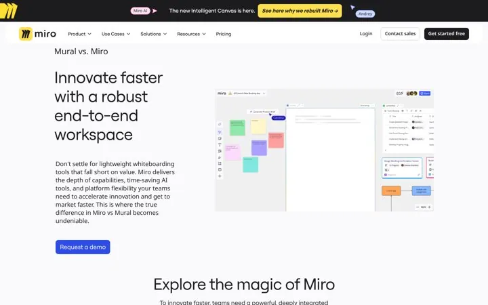Click the orange flowchart box in the preview
Screen dimensions: 488x305
click(391, 190)
